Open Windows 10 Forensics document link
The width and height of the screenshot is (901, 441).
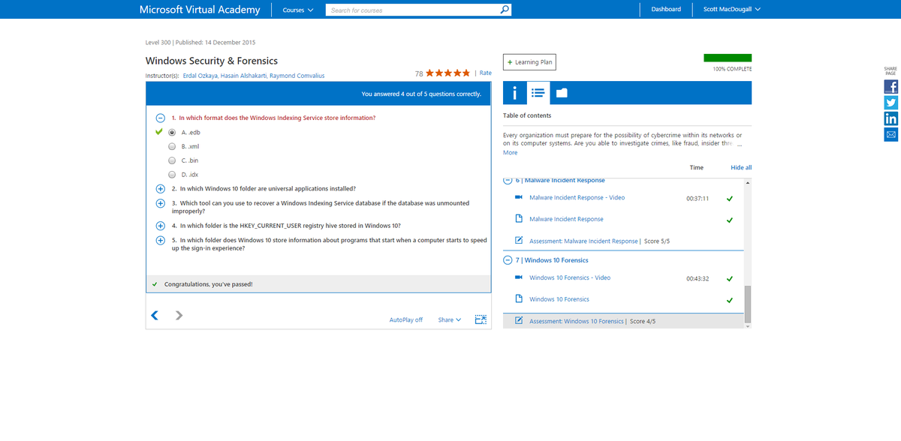tap(559, 299)
